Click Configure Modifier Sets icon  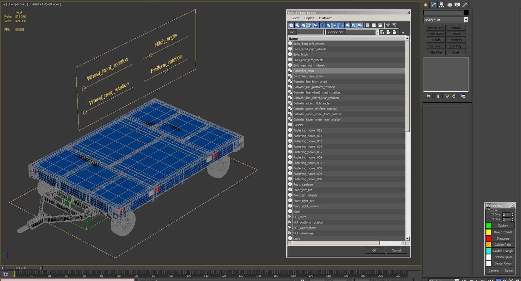point(463,96)
